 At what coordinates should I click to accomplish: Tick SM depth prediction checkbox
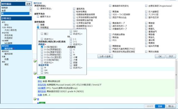coord(42,70)
